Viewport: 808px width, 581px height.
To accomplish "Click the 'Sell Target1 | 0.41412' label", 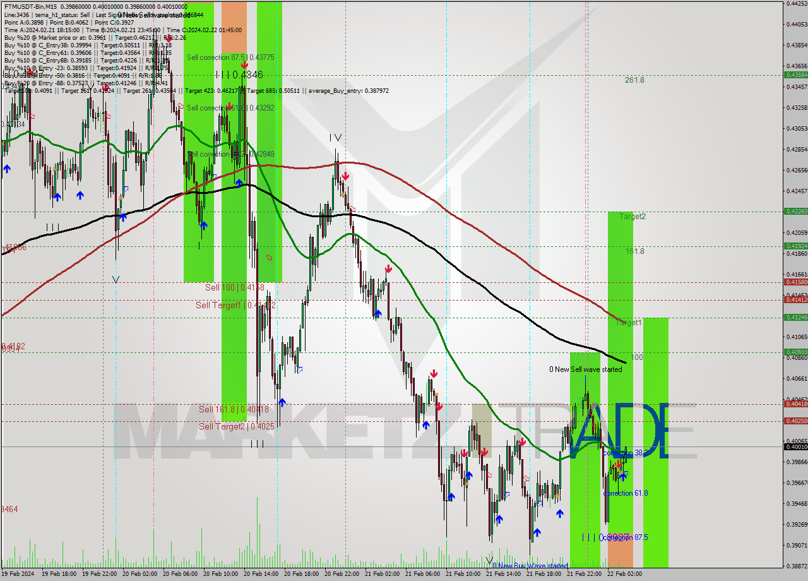I will [235, 305].
